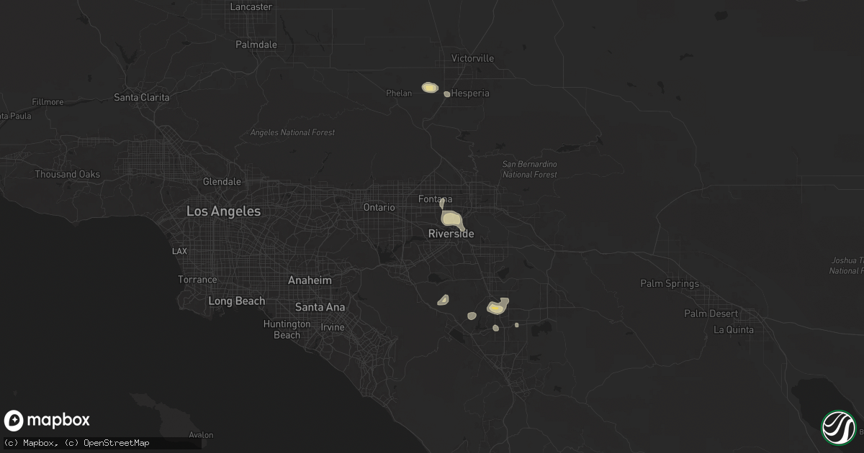This screenshot has height=453, width=864.
Task: Click the LAX airport label
Action: 179,251
